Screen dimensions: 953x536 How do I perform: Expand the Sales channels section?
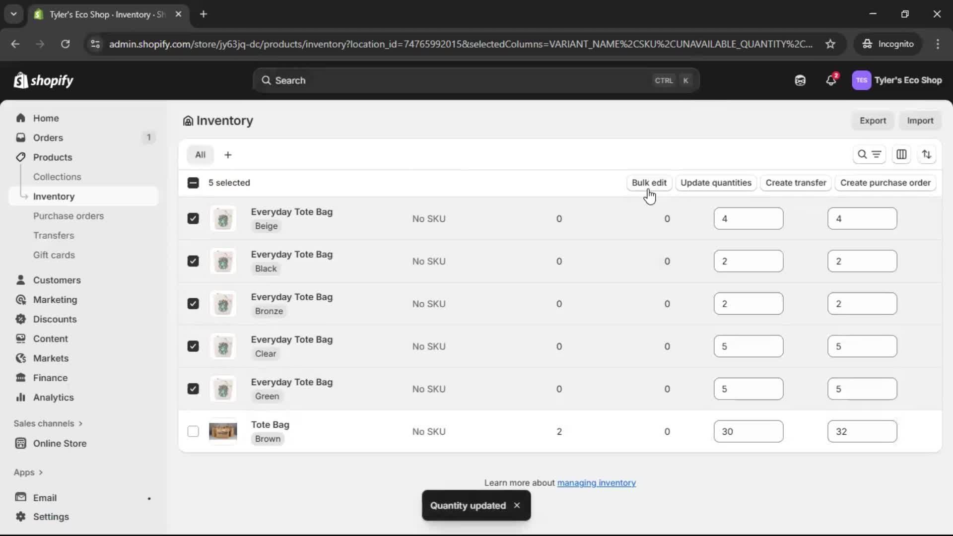click(x=48, y=423)
